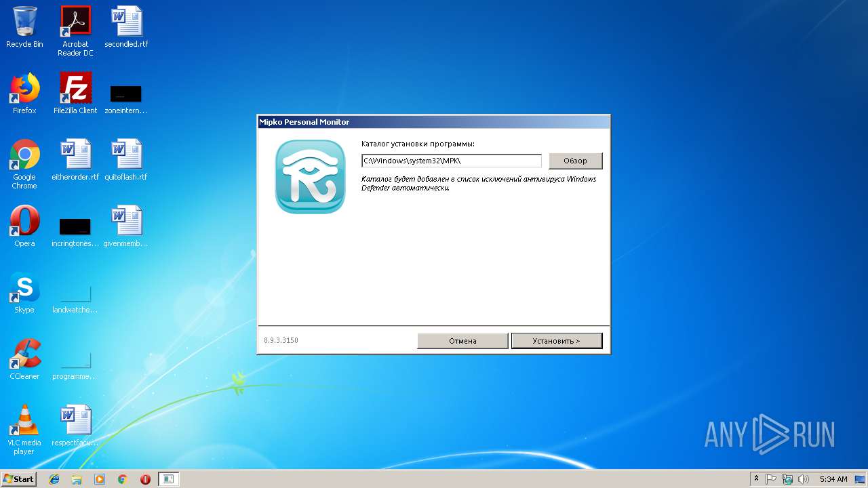Select the givenmemb document icon

point(126,226)
